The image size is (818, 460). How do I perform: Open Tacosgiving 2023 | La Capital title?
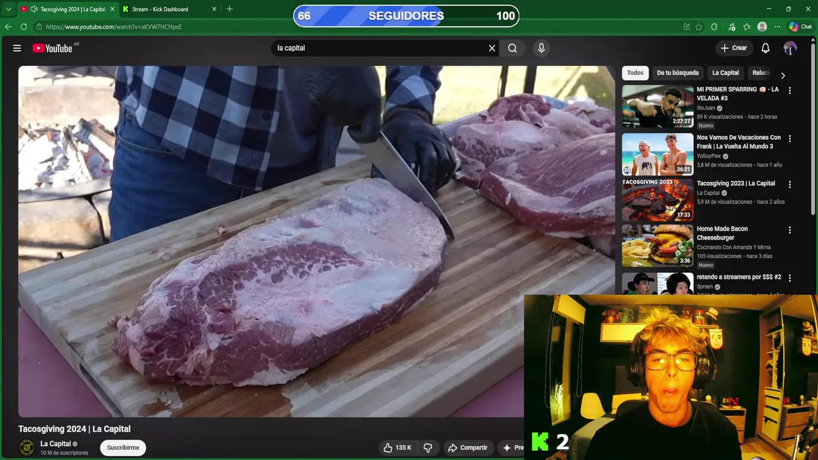[736, 183]
